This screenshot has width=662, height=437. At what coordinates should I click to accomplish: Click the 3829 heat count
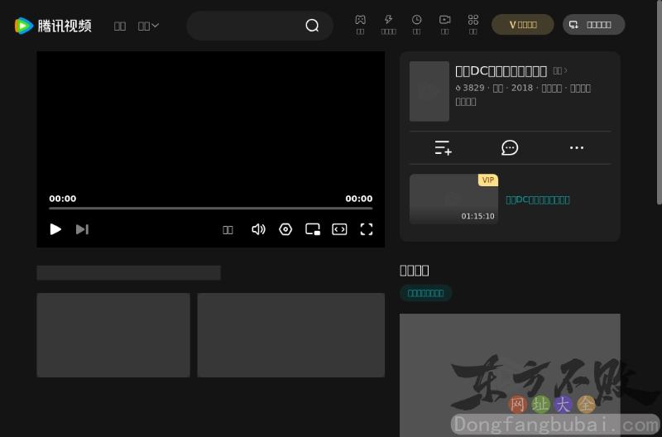pos(470,88)
